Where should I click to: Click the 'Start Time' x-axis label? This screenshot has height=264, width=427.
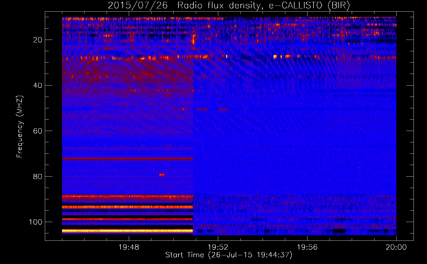[x=229, y=255]
